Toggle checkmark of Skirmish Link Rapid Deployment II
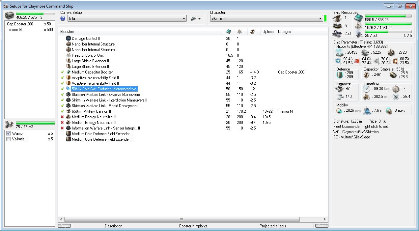This screenshot has width=419, height=231. [62, 105]
